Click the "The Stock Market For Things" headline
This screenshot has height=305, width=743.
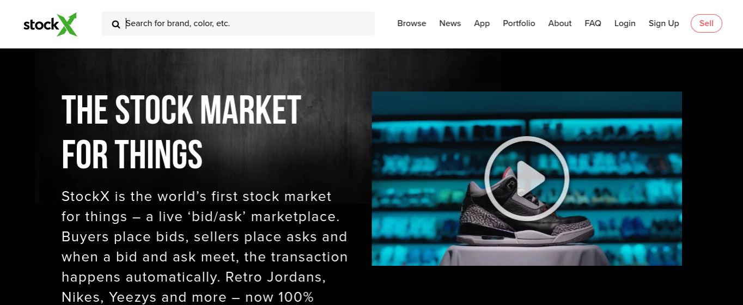coord(181,132)
